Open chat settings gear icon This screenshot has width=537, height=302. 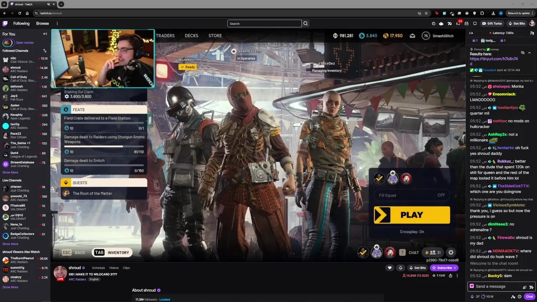519,297
